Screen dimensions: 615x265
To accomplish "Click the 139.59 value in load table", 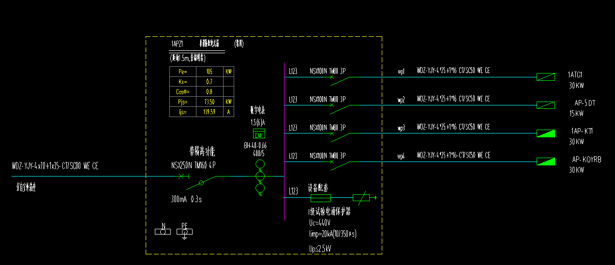I will 210,112.
